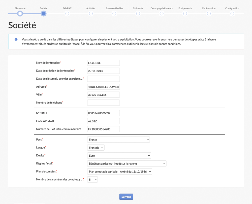Skip to the Confirmation step circle
Viewport: 252px width, 204px height.
coord(209,14)
